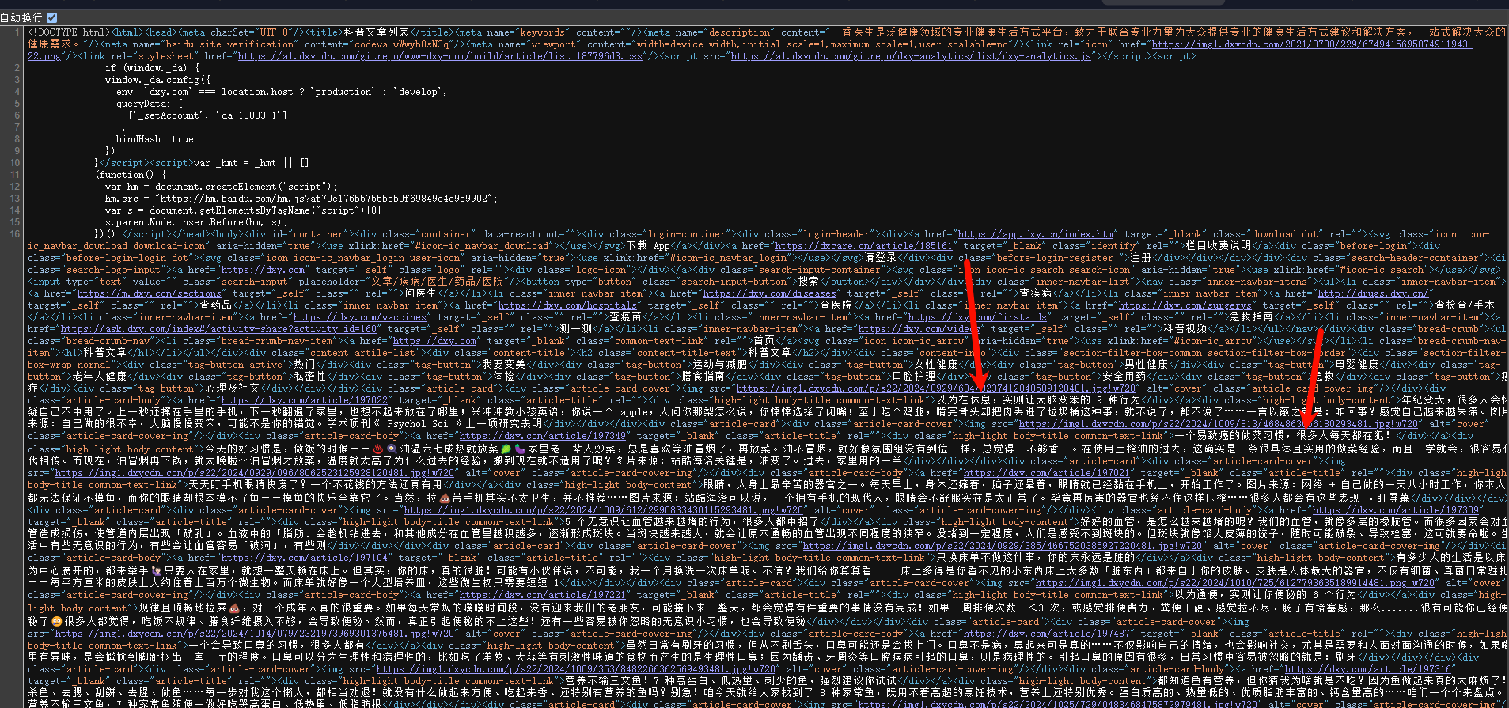Open the dxcare.cn/article/185161 link
This screenshot has width=1509, height=708.
[x=863, y=246]
